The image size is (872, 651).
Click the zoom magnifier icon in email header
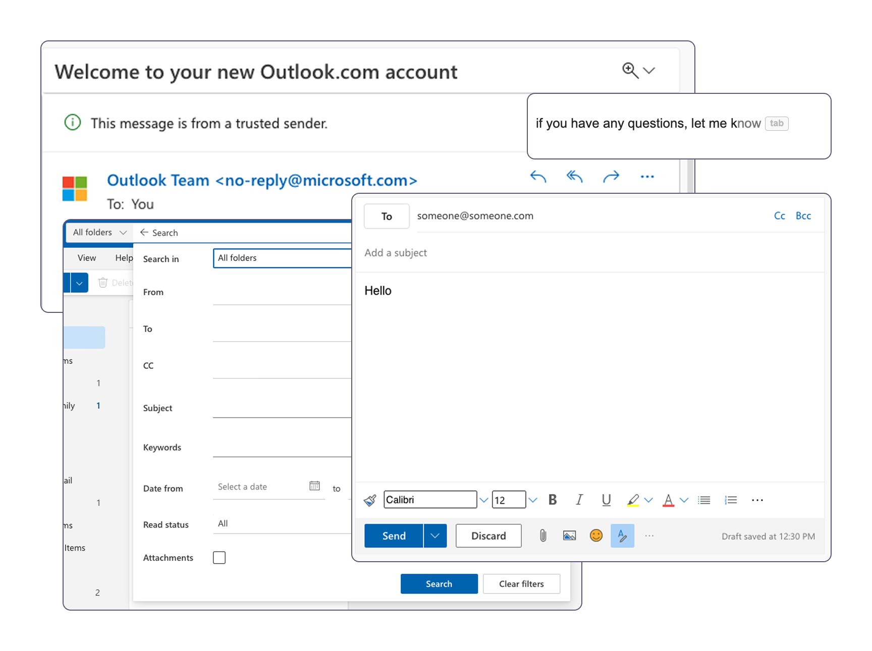[x=630, y=70]
